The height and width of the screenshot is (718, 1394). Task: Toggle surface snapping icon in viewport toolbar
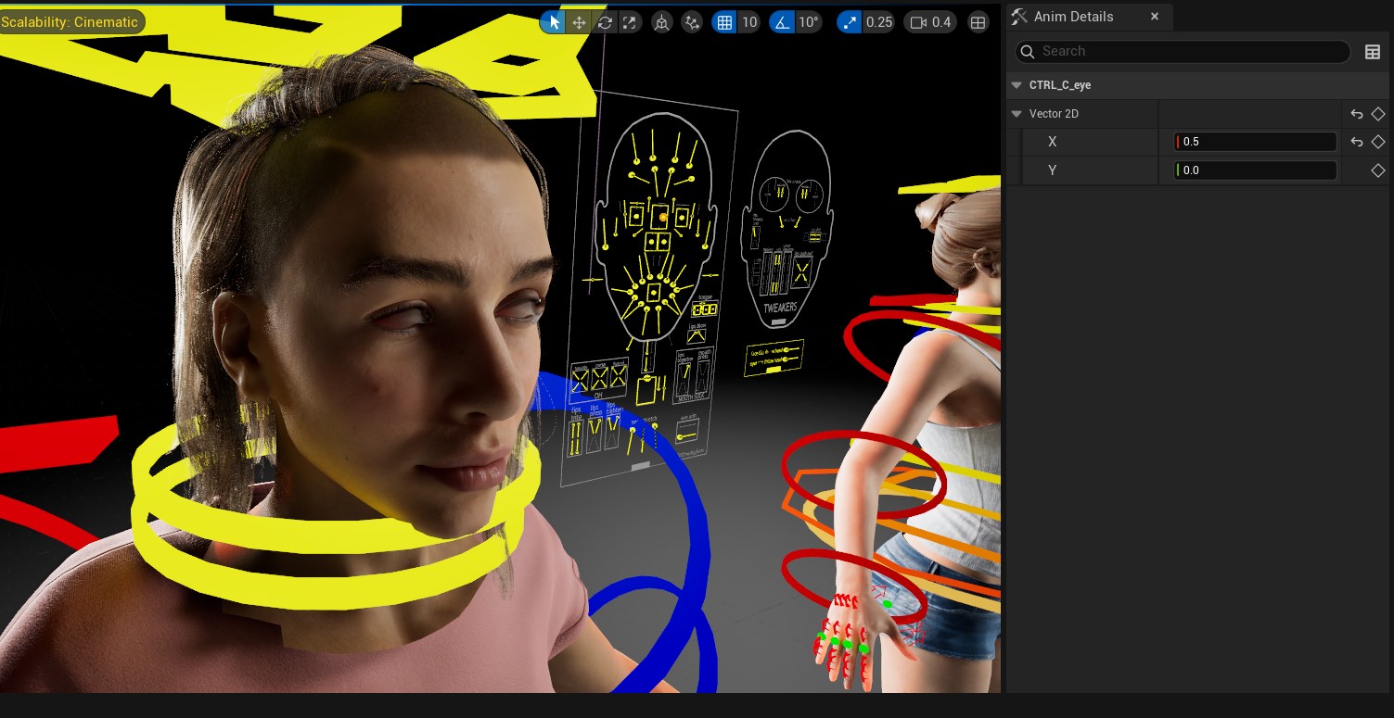coord(692,22)
